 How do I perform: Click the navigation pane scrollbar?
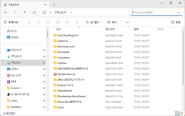[47, 34]
